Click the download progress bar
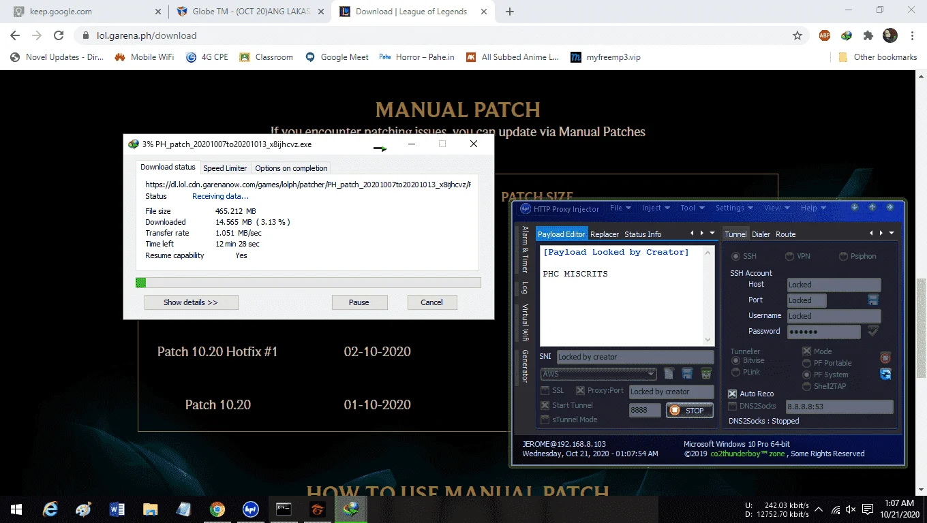This screenshot has height=523, width=927. (308, 283)
